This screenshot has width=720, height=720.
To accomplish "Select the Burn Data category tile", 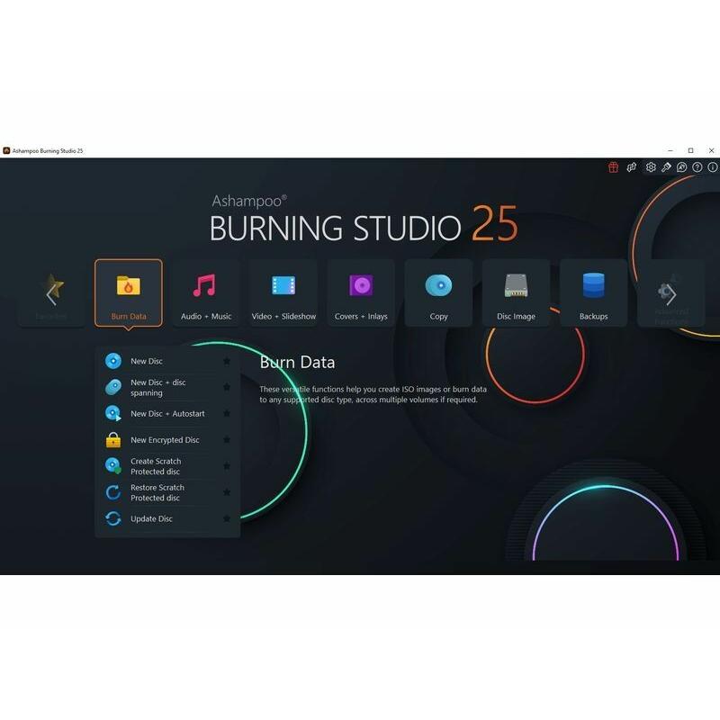I will coord(129,293).
